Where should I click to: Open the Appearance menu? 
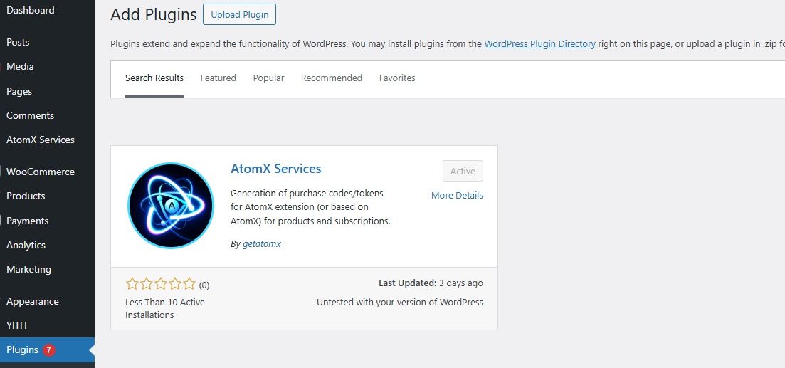pos(33,301)
